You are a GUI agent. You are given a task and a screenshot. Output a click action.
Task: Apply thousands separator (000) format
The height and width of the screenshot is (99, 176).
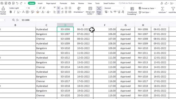tap(115, 12)
